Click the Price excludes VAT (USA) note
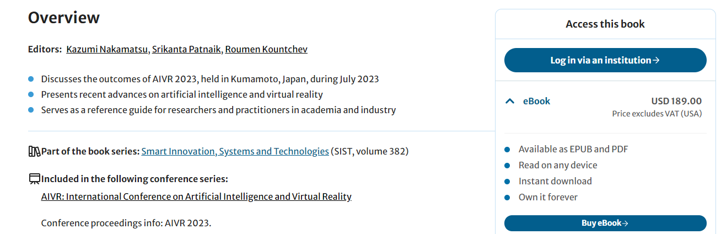Viewport: 721px width, 234px height. [657, 114]
